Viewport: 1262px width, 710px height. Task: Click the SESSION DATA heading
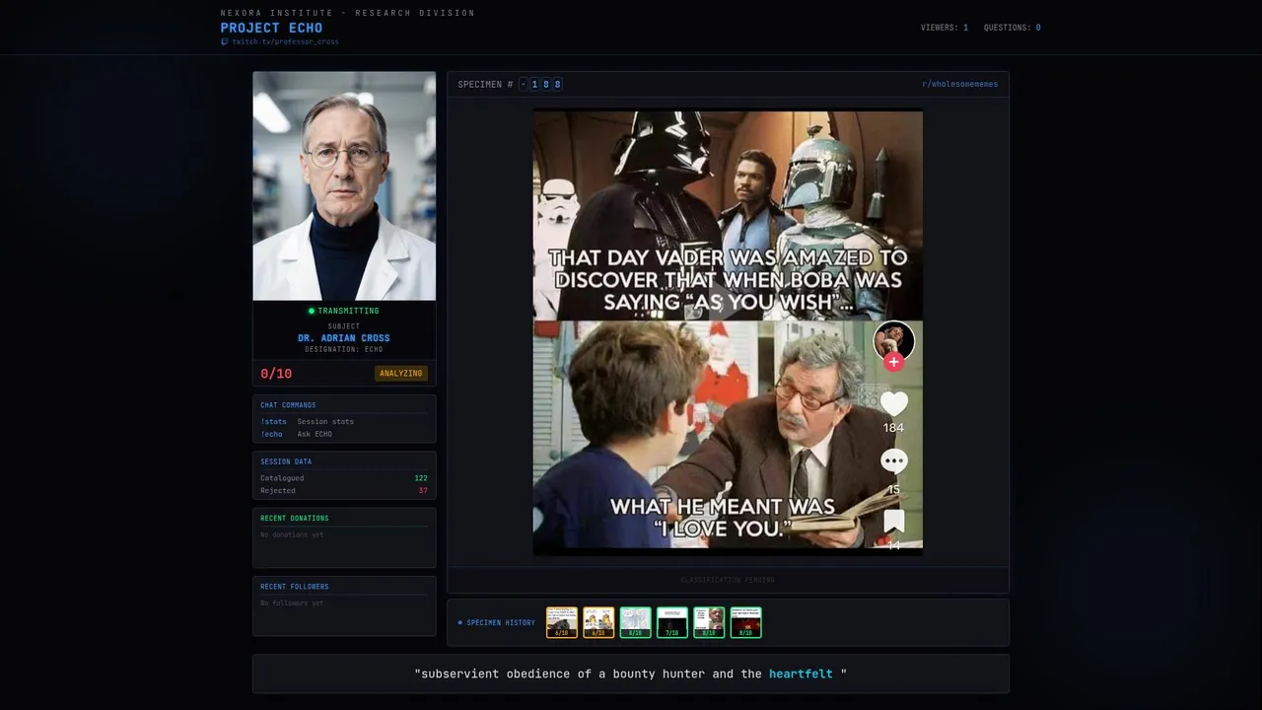click(286, 461)
